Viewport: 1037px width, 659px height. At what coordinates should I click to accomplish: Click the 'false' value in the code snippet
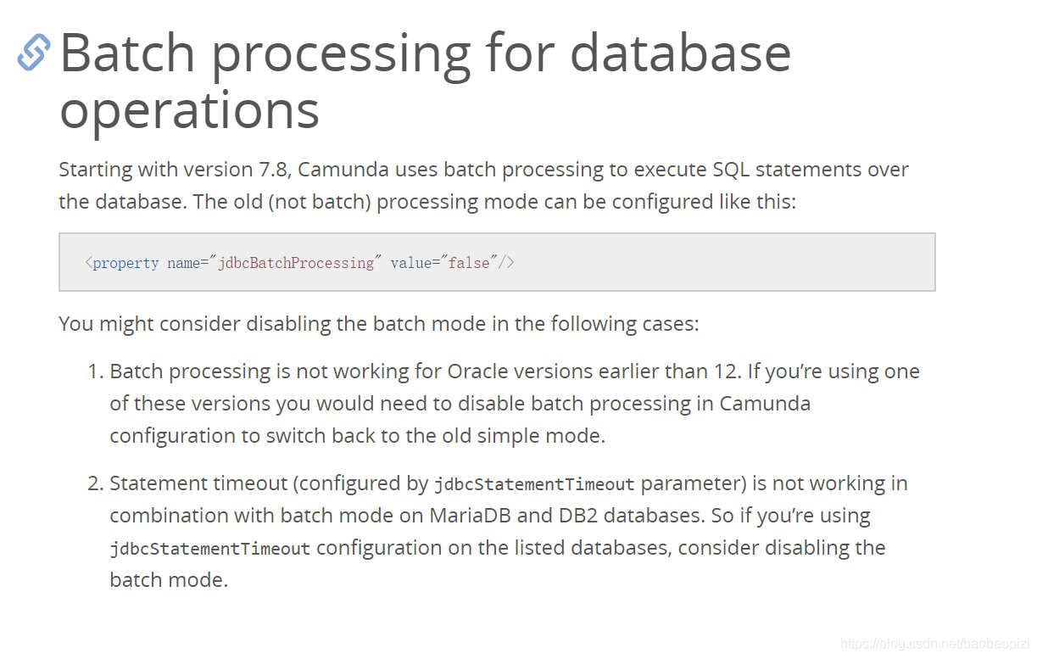469,263
